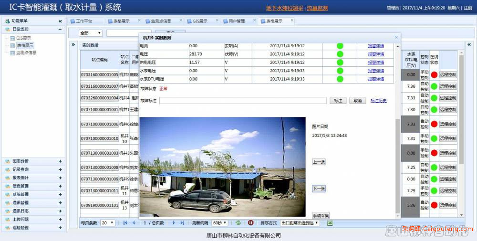Open GIS展示 in the sidebar tree

[x=23, y=38]
